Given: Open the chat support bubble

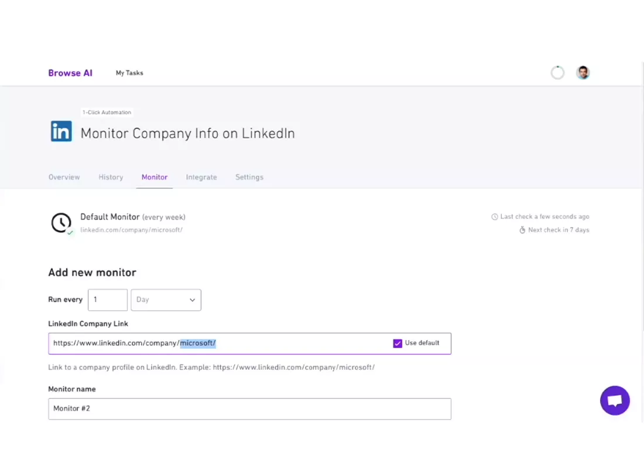Looking at the screenshot, I should [615, 400].
